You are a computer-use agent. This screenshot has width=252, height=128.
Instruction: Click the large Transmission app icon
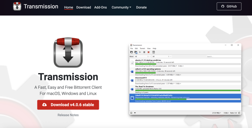click(x=68, y=52)
